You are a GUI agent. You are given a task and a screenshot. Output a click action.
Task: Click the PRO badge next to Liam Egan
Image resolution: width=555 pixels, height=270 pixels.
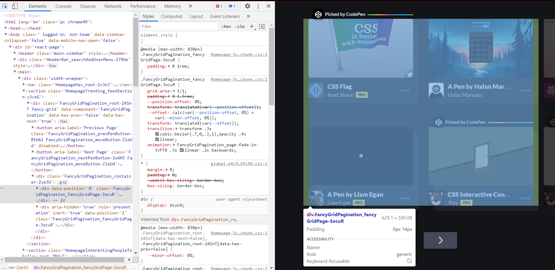point(359,203)
